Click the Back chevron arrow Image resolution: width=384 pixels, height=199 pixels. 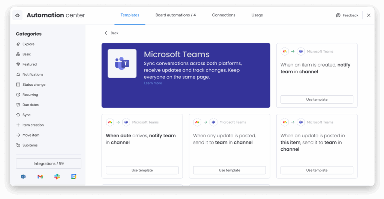pos(106,33)
